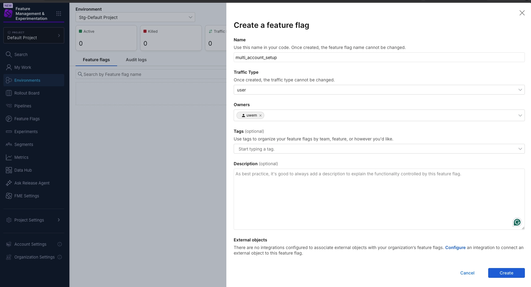This screenshot has width=531, height=287.
Task: Click the Search label in the sidebar
Action: tap(21, 54)
